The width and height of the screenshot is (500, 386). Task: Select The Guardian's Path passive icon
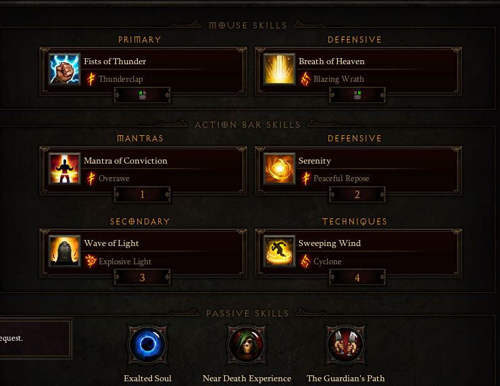point(346,345)
